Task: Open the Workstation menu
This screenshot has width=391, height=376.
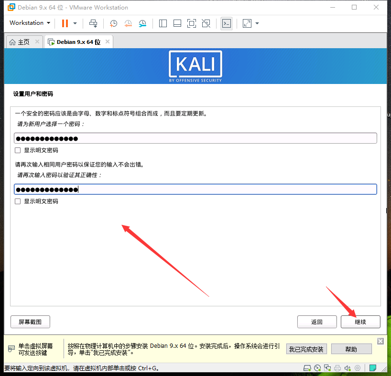Action: pyautogui.click(x=30, y=22)
